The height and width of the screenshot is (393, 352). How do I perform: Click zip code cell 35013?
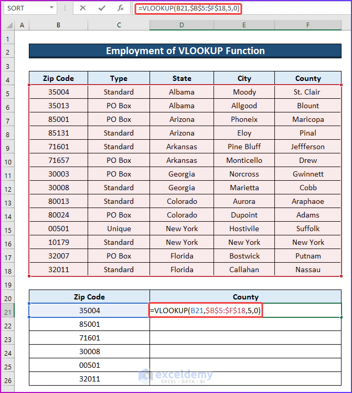pos(59,106)
